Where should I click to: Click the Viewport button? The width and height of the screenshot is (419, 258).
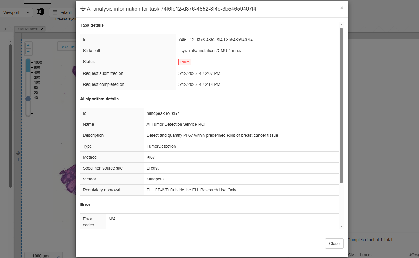(x=11, y=12)
